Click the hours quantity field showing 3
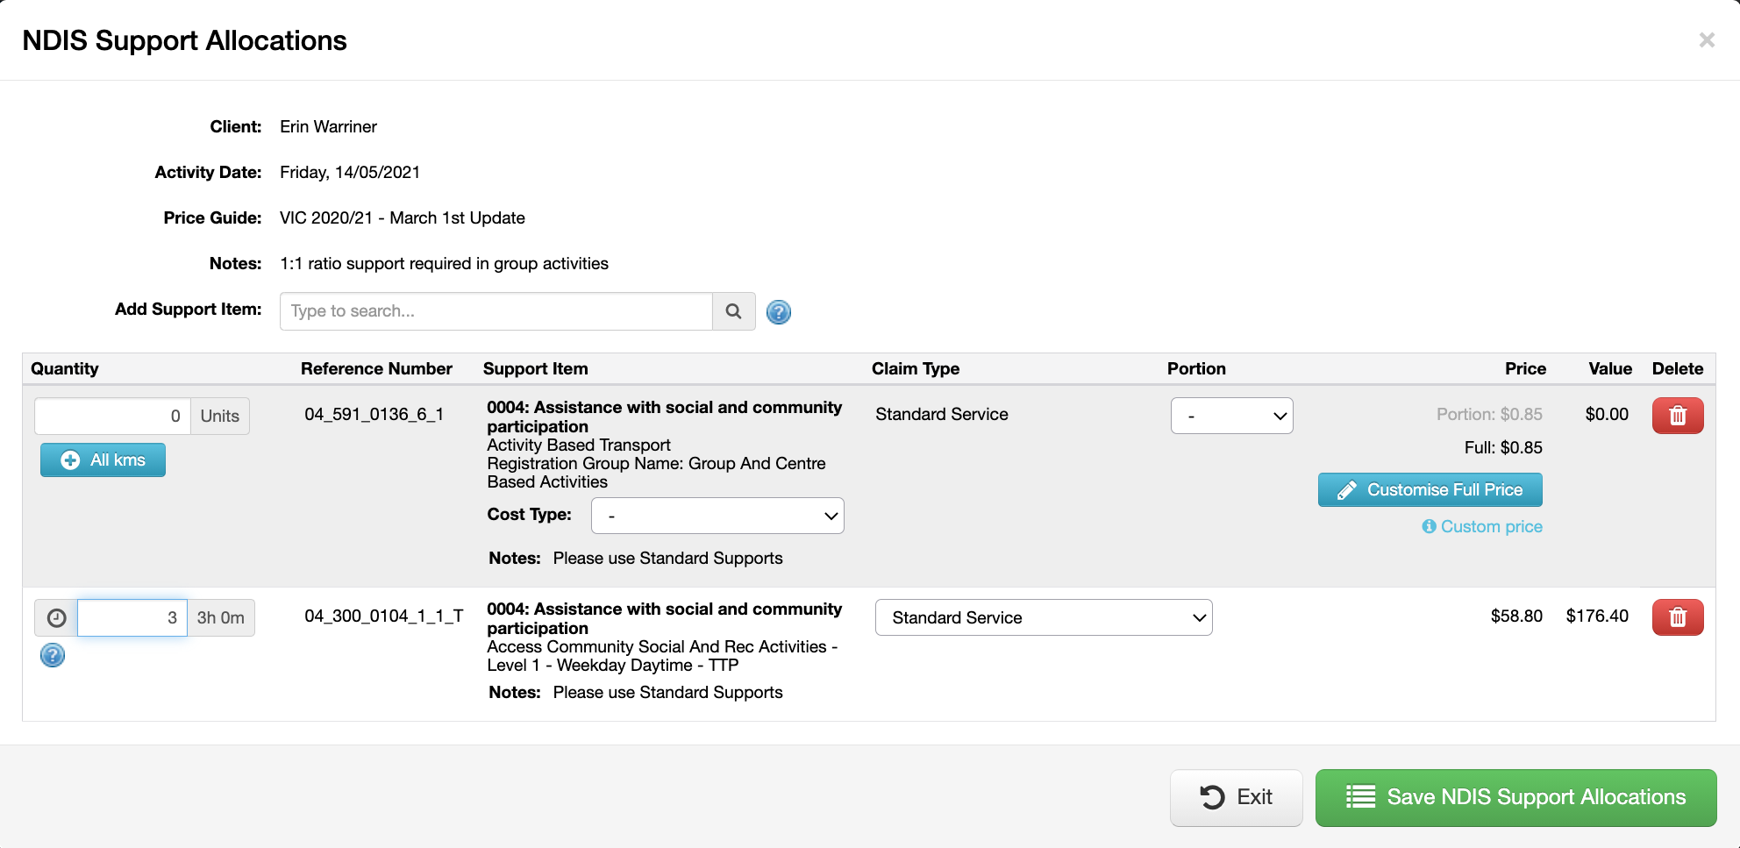1740x848 pixels. tap(132, 617)
